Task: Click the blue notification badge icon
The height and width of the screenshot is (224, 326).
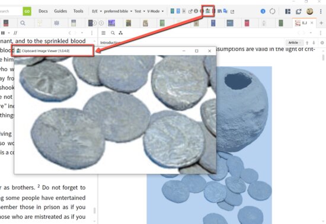Action: coord(263,11)
